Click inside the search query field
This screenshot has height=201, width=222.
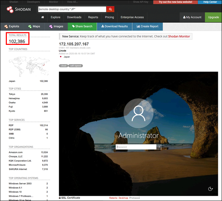click(x=72, y=9)
